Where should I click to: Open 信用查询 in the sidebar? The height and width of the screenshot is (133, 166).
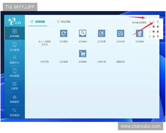pos(14,112)
